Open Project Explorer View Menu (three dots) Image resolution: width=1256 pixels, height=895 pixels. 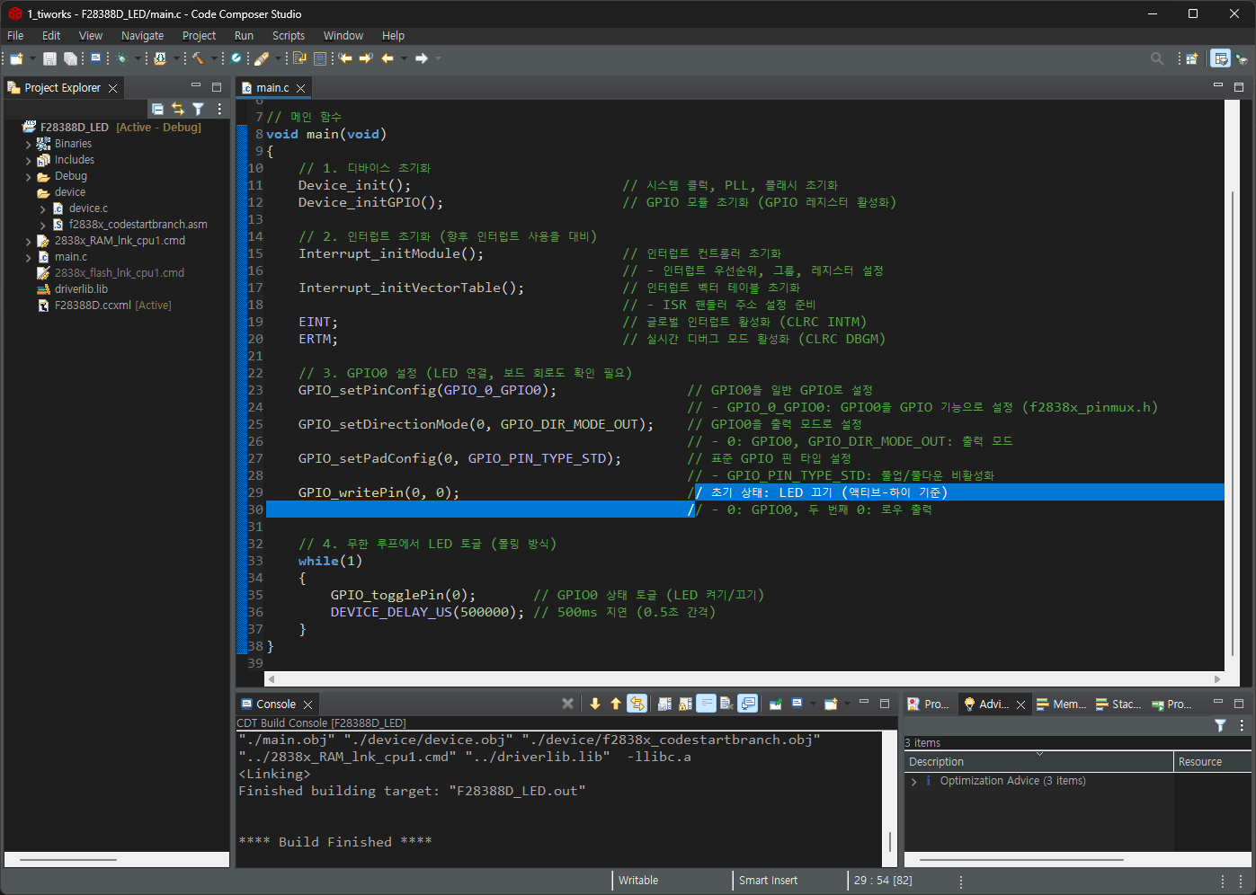tap(219, 109)
